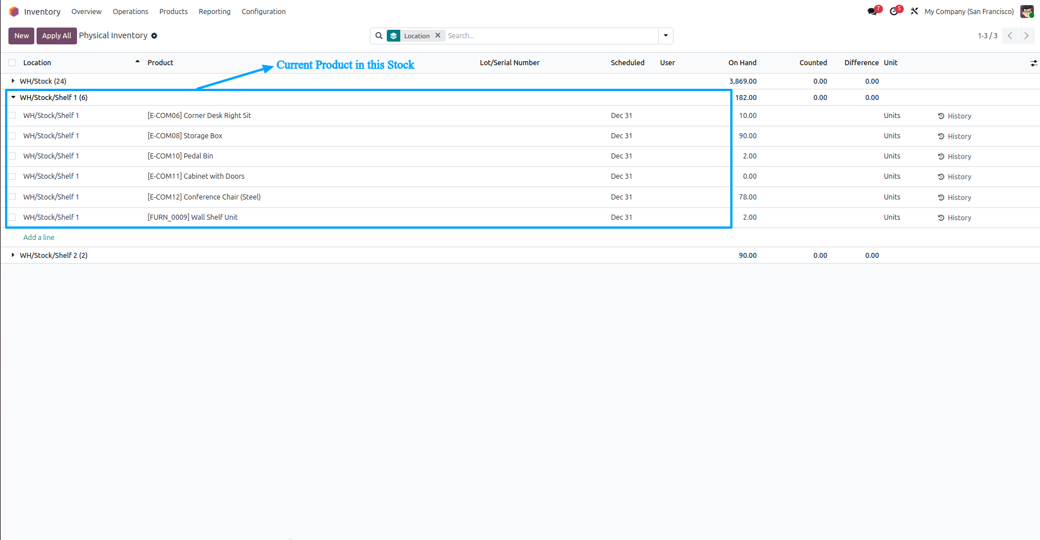Open the Configuration menu
Screen dimensions: 1040x540
coord(264,11)
